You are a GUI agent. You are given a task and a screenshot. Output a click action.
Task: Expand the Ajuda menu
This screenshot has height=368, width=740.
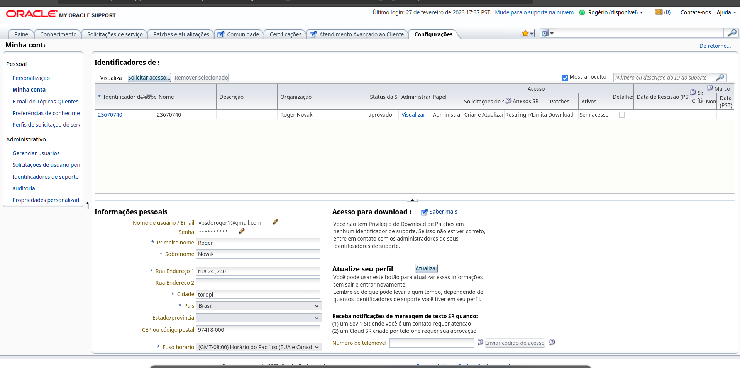(726, 12)
